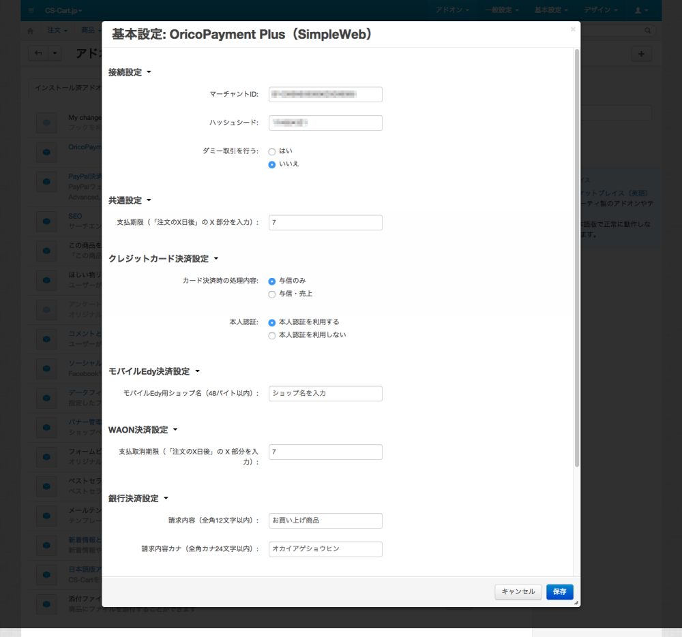The width and height of the screenshot is (682, 637).
Task: Click the SEO addon icon
Action: coord(46,221)
